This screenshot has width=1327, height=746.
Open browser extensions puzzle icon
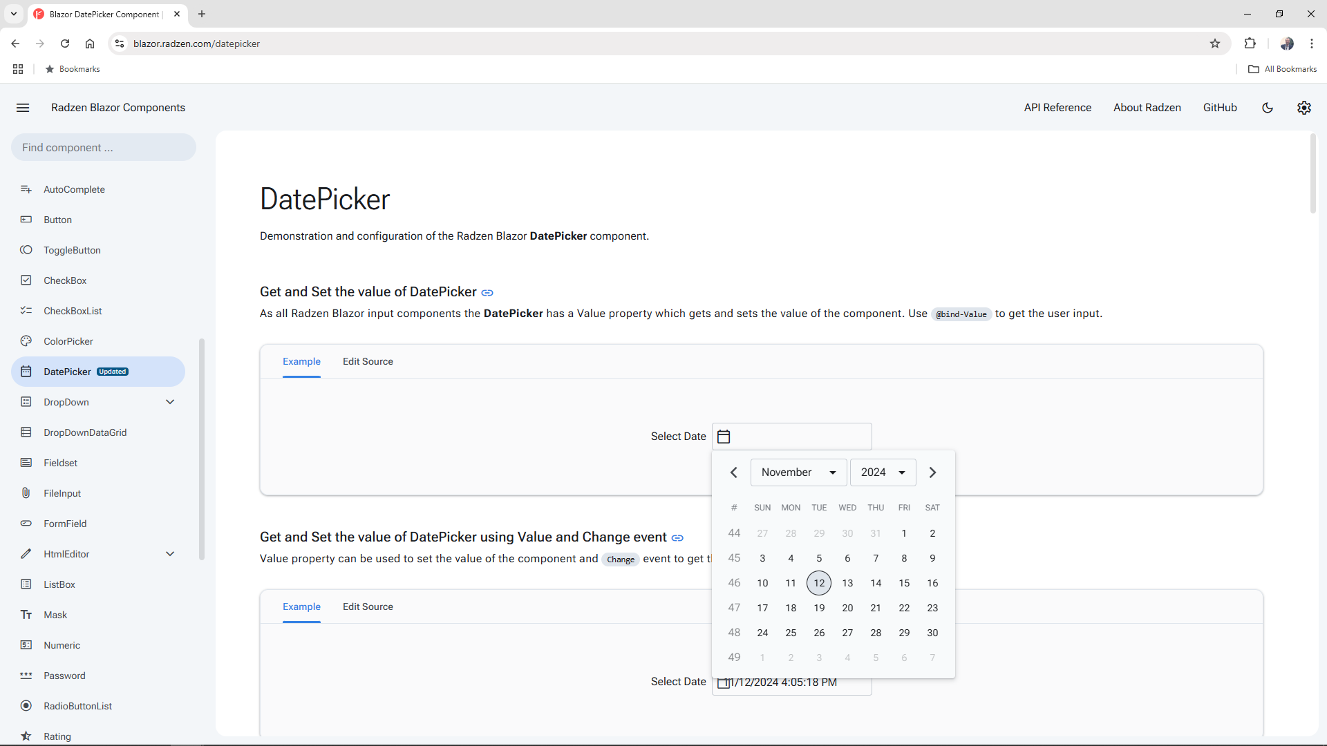tap(1250, 44)
